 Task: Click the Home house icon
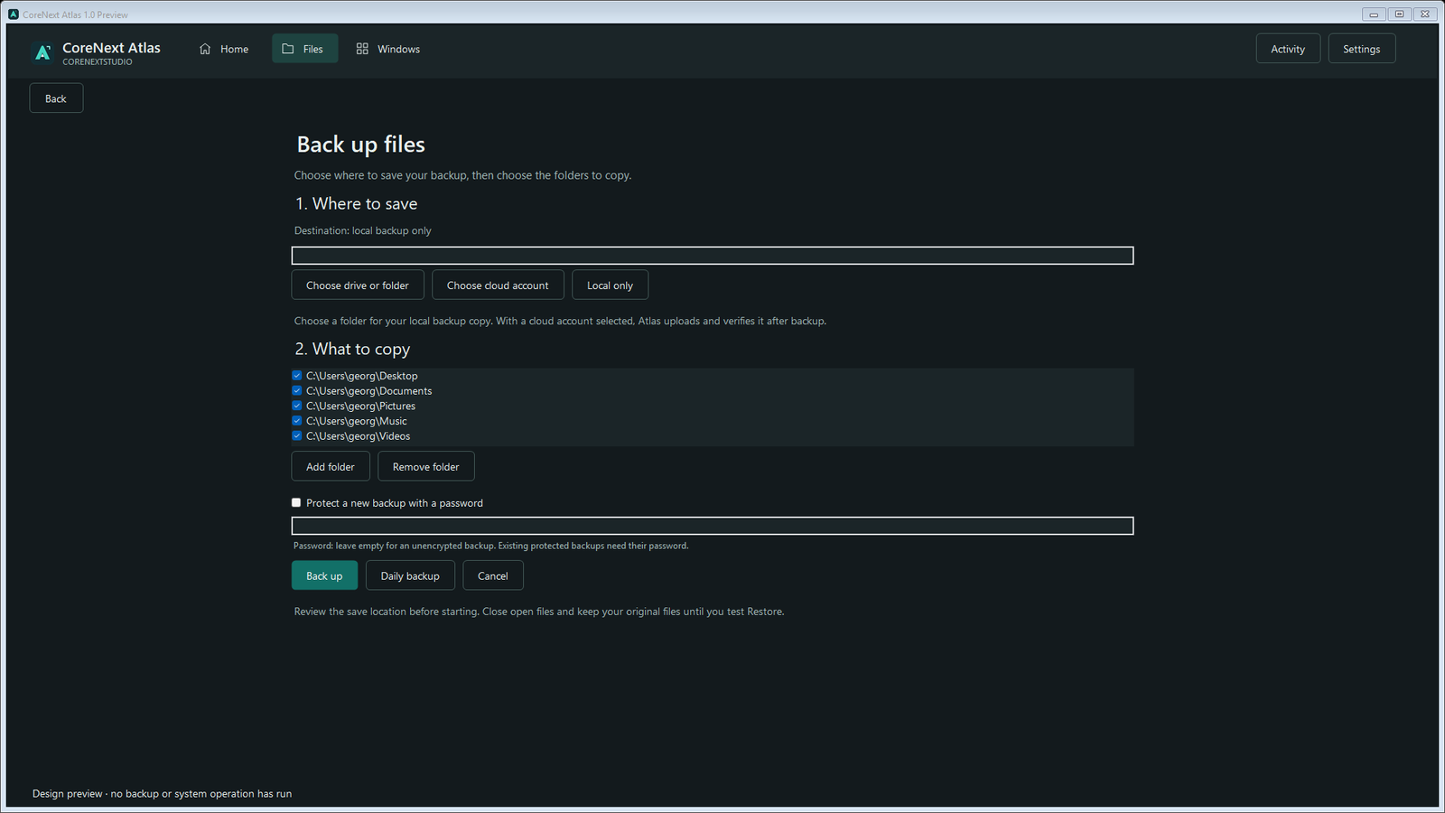click(x=205, y=49)
